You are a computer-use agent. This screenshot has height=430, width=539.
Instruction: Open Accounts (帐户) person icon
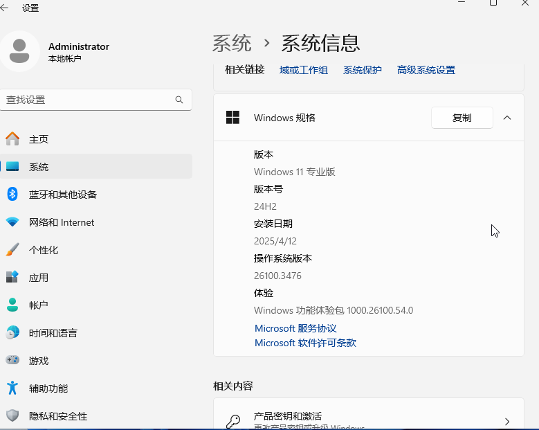click(x=12, y=305)
